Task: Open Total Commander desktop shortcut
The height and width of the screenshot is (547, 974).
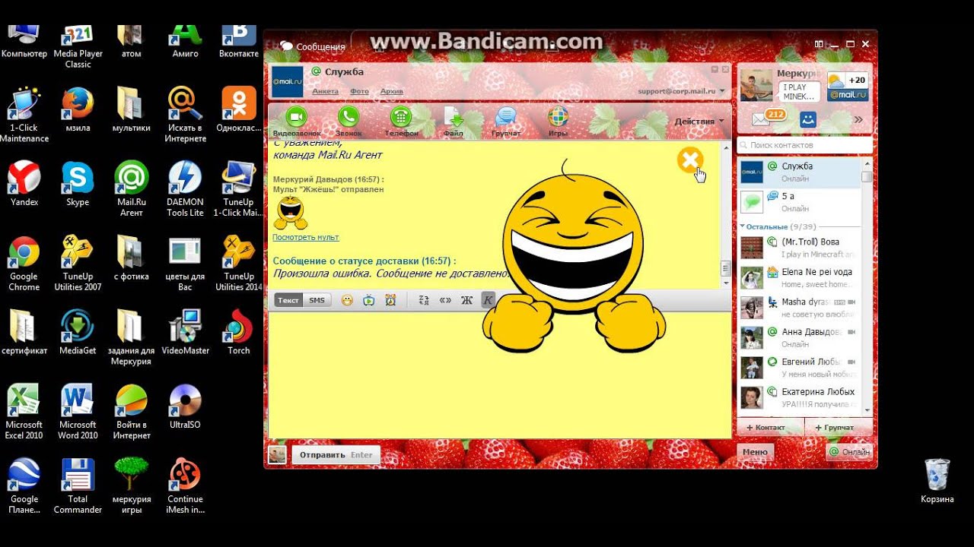Action: pos(78,487)
